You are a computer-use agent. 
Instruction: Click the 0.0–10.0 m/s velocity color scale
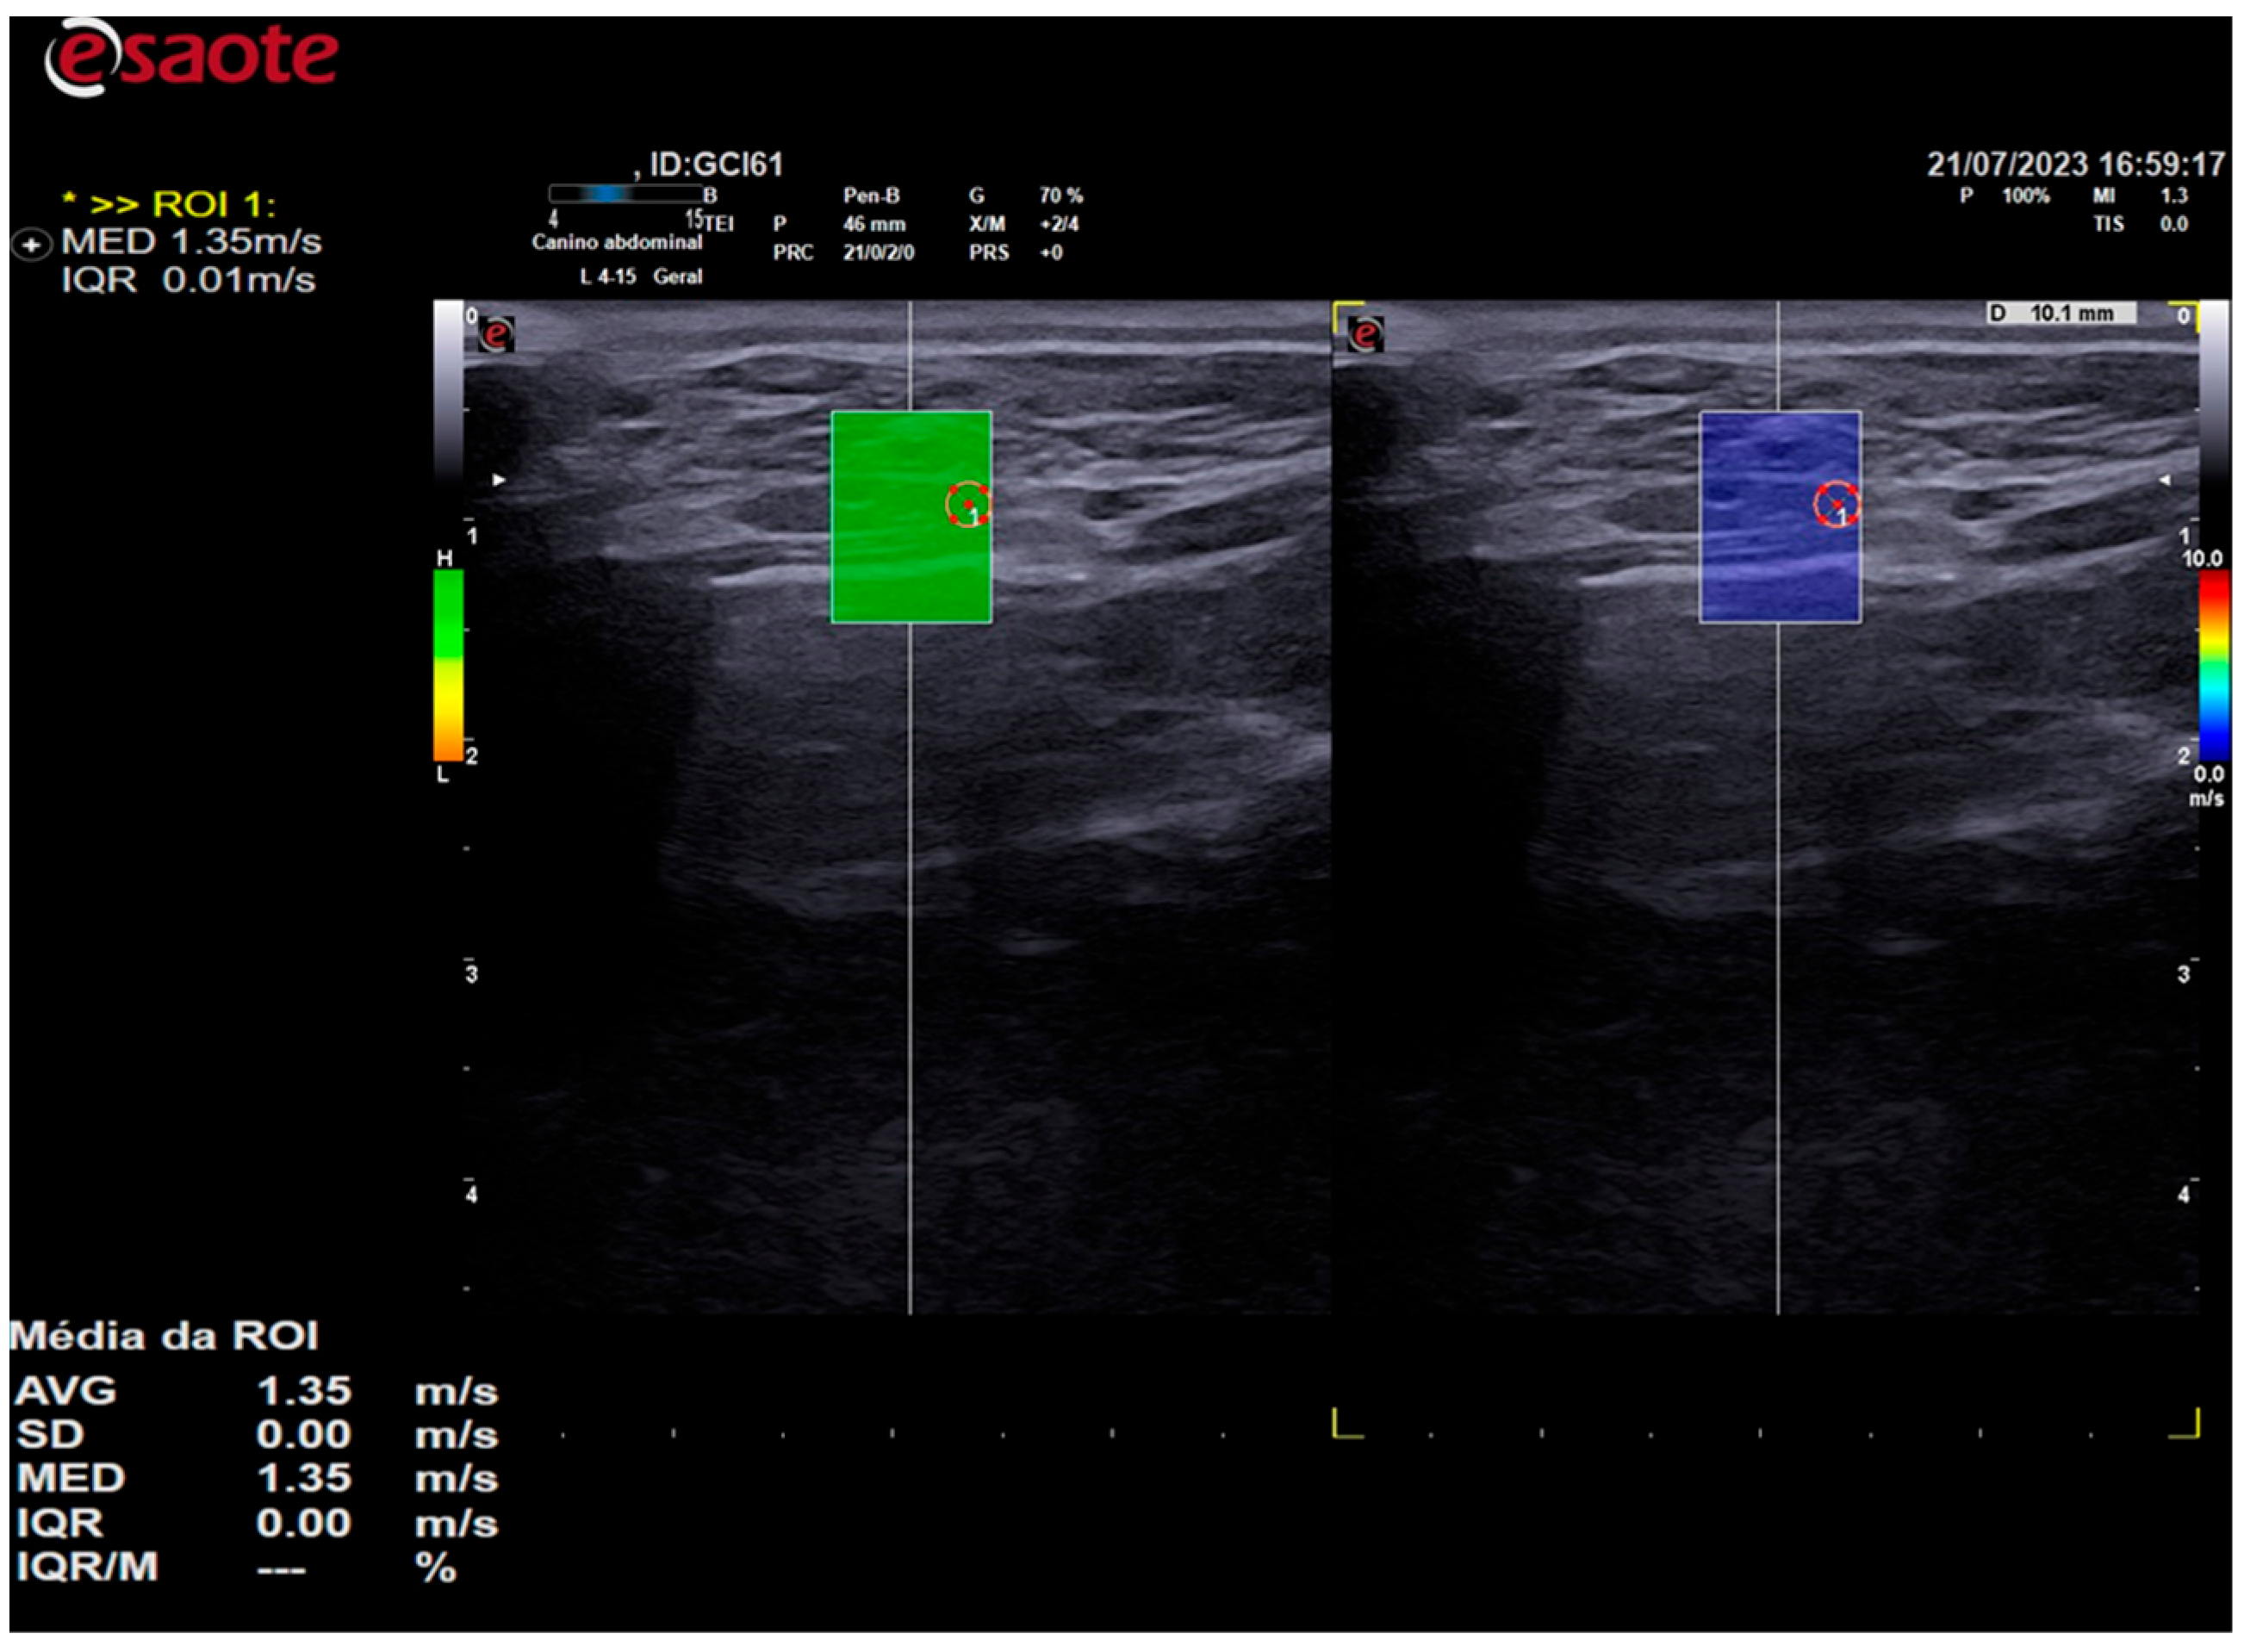[2214, 665]
